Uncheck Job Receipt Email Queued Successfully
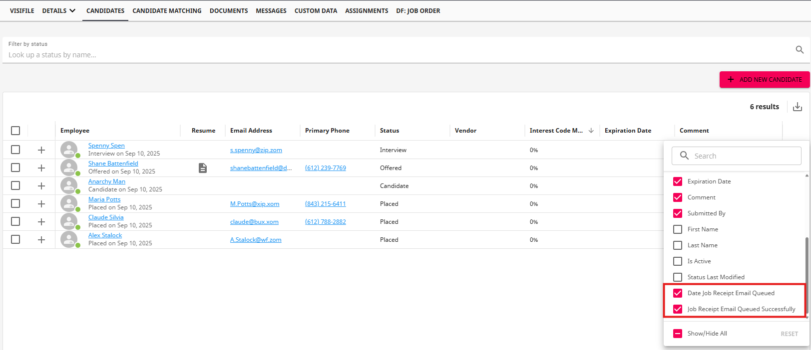Image resolution: width=811 pixels, height=350 pixels. tap(678, 309)
